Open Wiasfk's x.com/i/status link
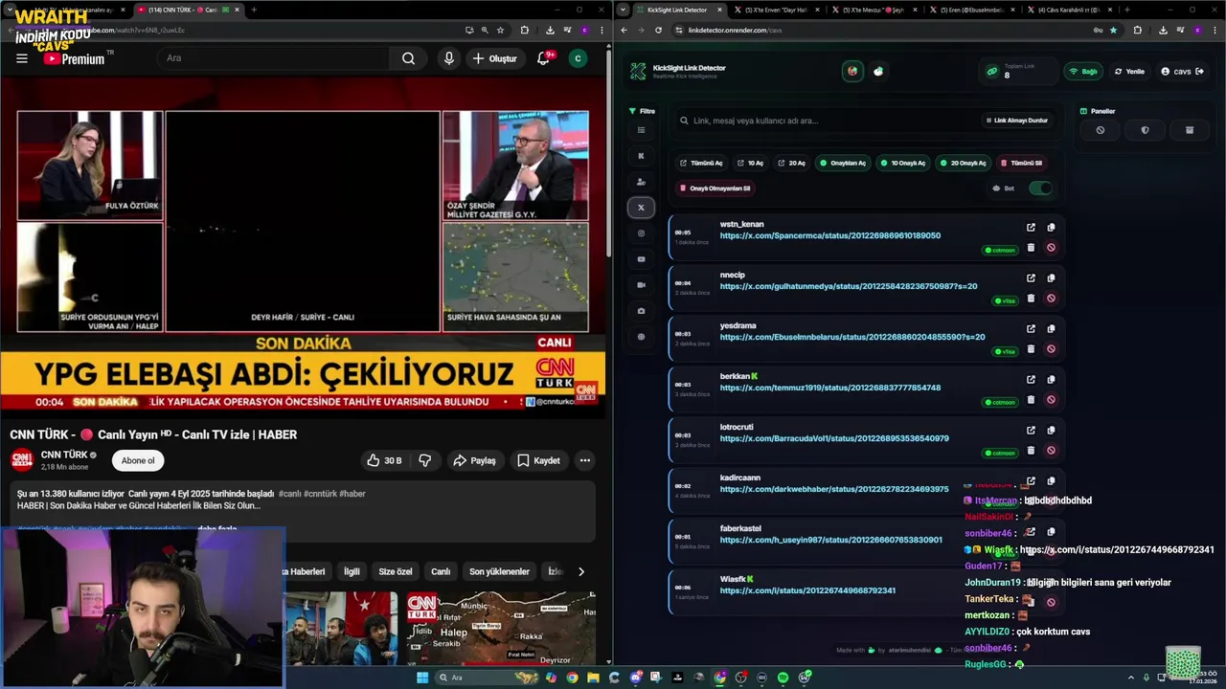The image size is (1226, 689). click(x=807, y=590)
